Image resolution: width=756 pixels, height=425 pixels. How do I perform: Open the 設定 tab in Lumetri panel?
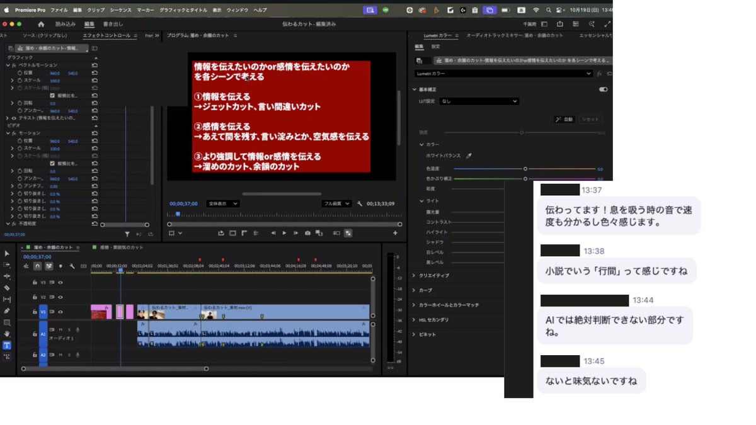(435, 46)
